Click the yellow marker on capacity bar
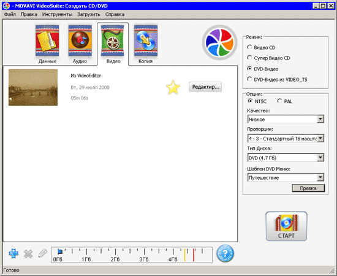The image size is (337, 276). click(x=184, y=255)
